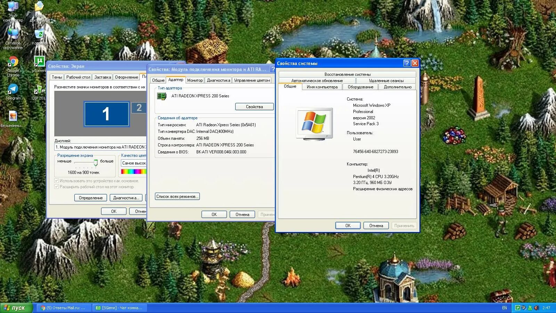Image resolution: width=556 pixels, height=313 pixels.
Task: Open the Оформление tab
Action: click(x=126, y=77)
